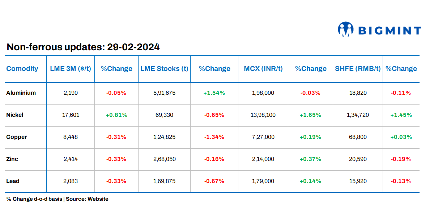Click the SHFE (RMB/t) column header

tap(358, 69)
